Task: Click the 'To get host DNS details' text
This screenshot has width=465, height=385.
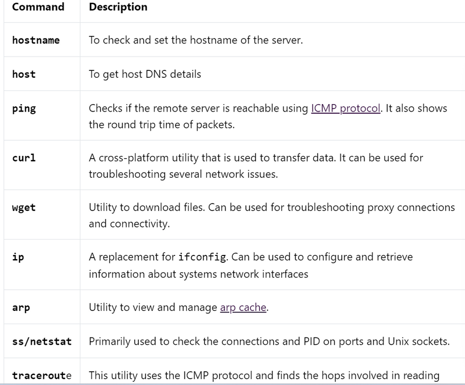Action: tap(145, 75)
